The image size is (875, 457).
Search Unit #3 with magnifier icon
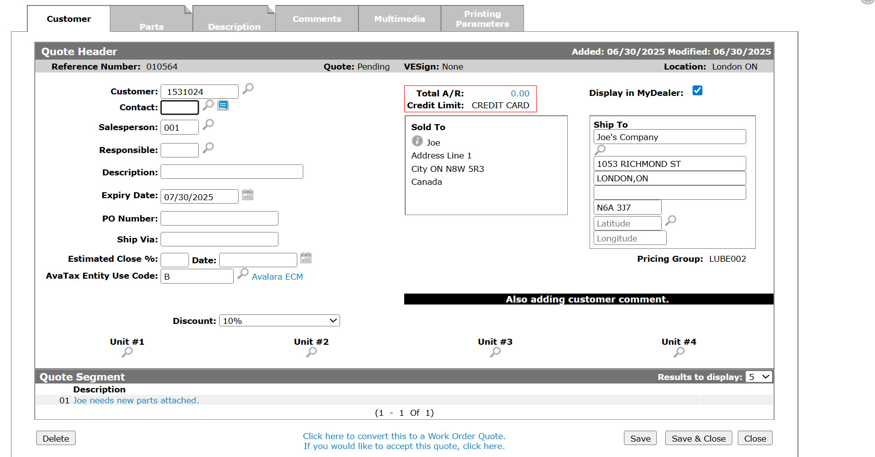[x=495, y=352]
